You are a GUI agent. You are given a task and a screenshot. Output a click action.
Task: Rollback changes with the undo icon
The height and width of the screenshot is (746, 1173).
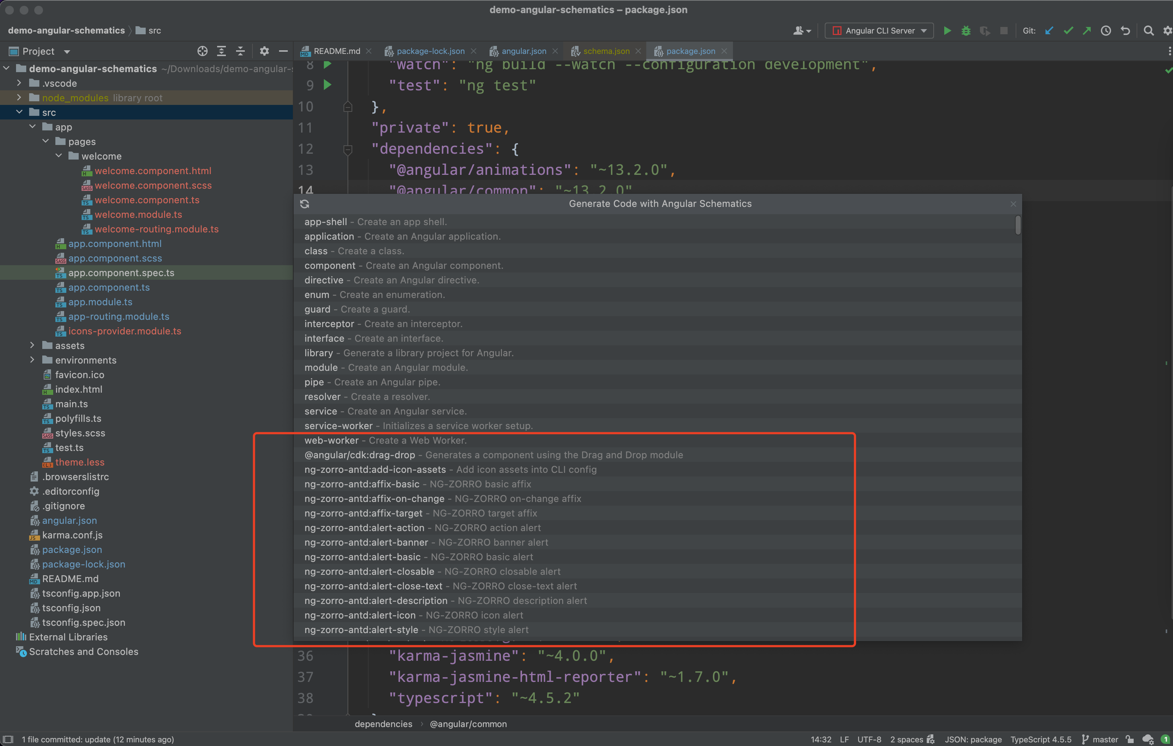1125,31
